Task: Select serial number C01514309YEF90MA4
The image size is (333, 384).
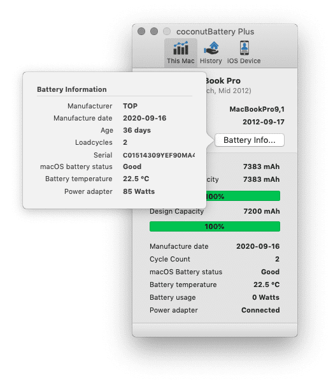Action: coord(159,155)
